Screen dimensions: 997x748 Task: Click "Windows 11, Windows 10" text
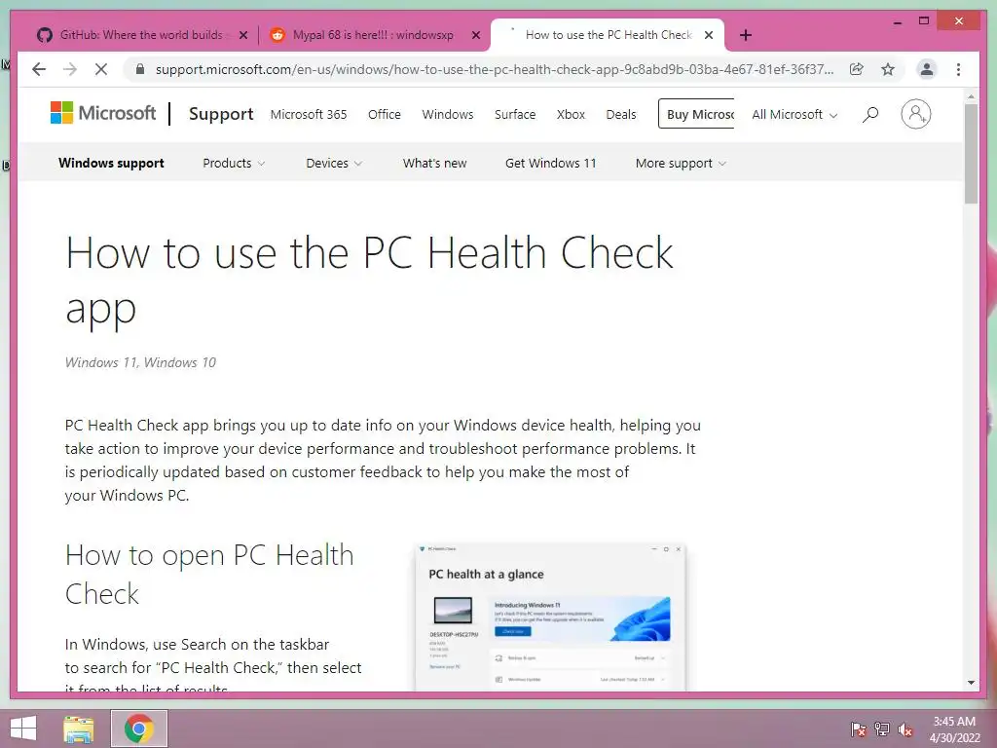click(140, 362)
